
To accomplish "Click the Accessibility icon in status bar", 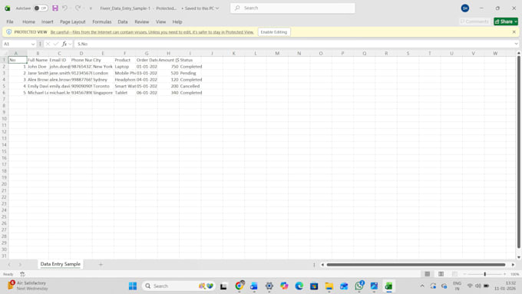I will [x=22, y=274].
